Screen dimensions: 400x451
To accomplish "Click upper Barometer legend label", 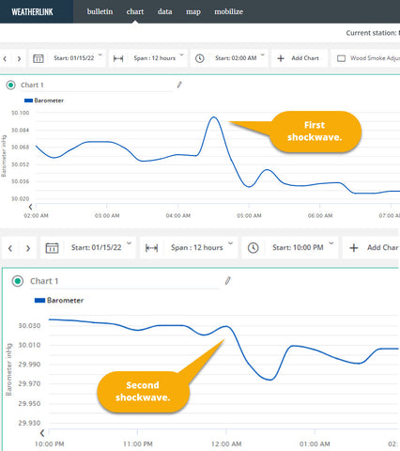I will pos(49,101).
